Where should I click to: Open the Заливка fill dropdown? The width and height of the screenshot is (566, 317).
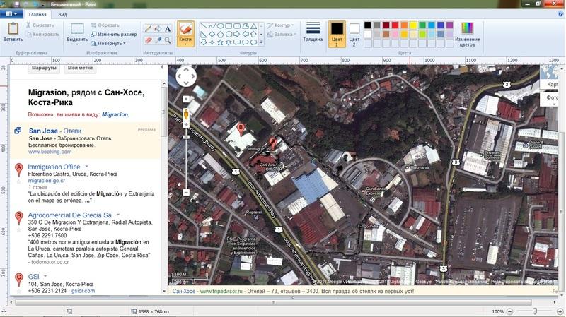pos(282,34)
